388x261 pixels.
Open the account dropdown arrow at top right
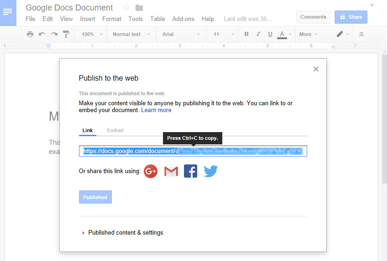point(372,5)
